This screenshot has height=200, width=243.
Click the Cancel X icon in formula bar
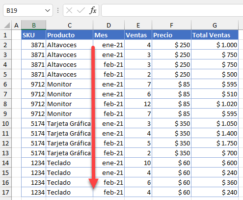(x=69, y=10)
